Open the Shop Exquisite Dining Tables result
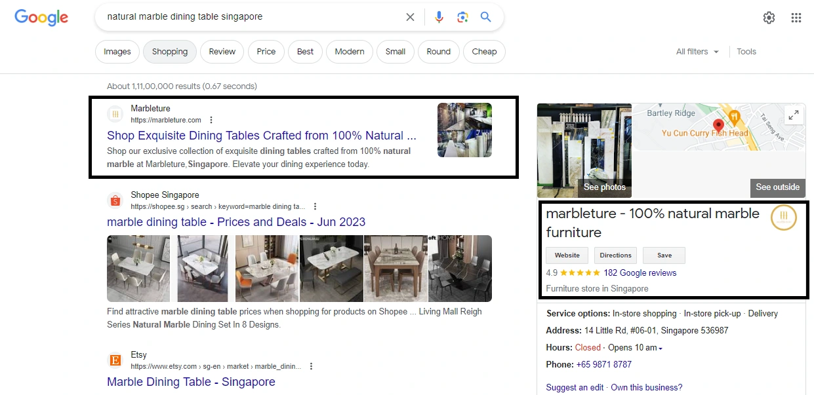This screenshot has height=395, width=814. pyautogui.click(x=262, y=136)
